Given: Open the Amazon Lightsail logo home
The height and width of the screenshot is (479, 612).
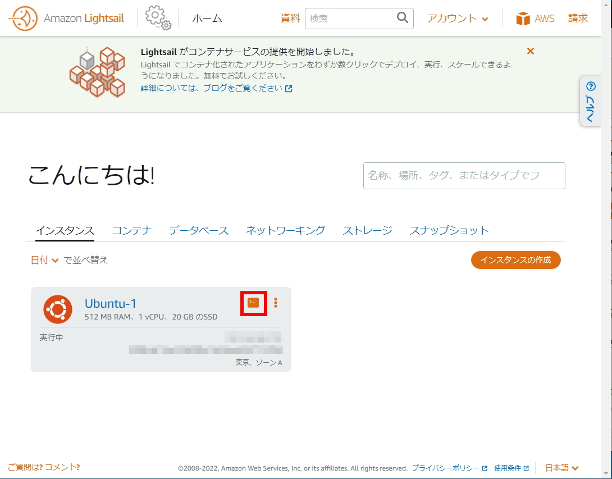Looking at the screenshot, I should click(x=66, y=18).
